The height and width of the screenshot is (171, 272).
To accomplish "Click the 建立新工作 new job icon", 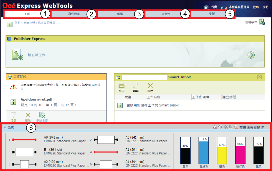I will pos(17,55).
